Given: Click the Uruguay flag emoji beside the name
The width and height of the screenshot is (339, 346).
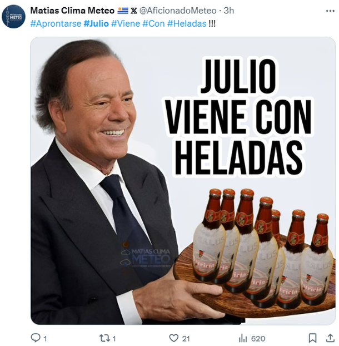Looking at the screenshot, I should tap(123, 11).
